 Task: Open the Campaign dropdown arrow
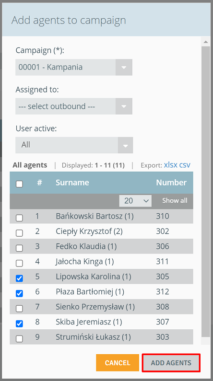click(124, 67)
